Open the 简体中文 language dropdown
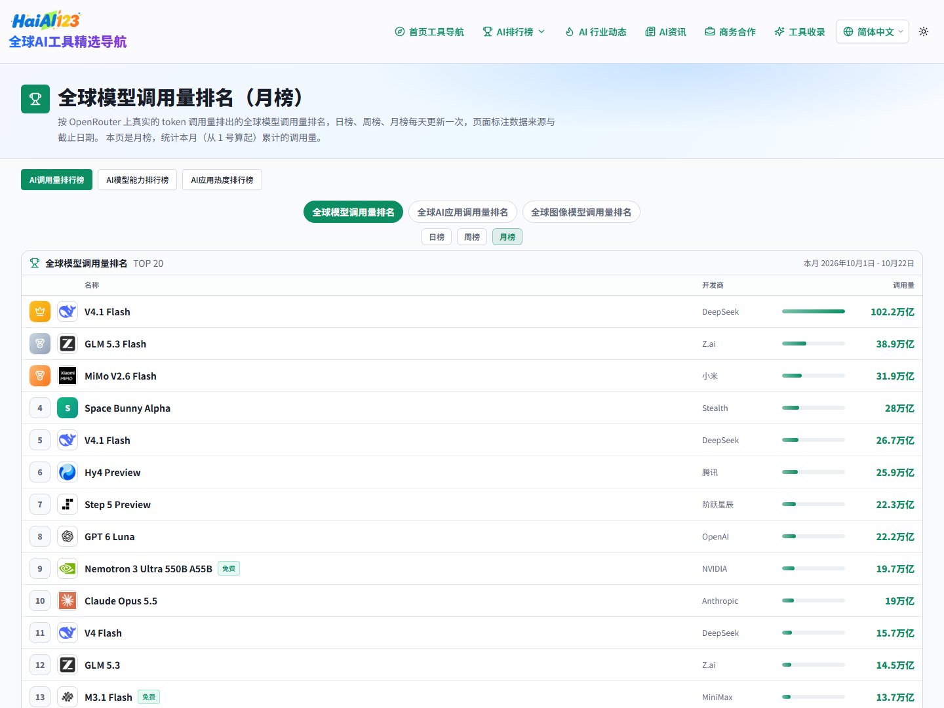Screen dimensions: 944x708 point(873,31)
